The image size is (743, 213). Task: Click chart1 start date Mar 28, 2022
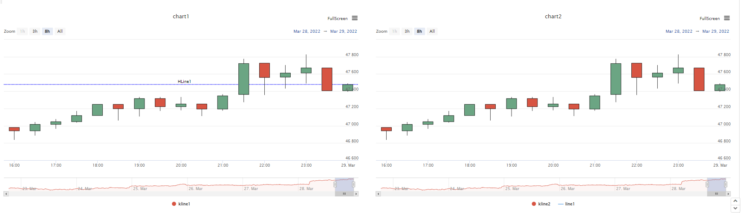point(307,31)
